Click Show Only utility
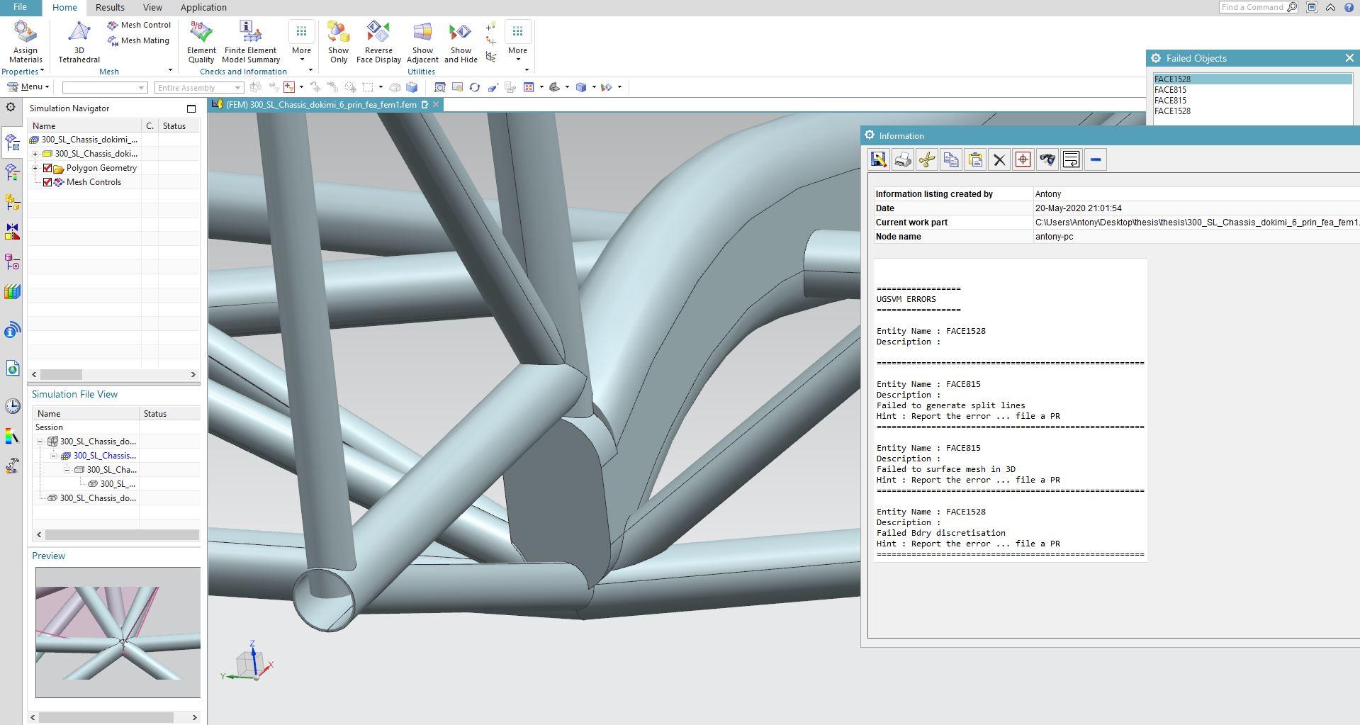The height and width of the screenshot is (725, 1360). coord(338,42)
